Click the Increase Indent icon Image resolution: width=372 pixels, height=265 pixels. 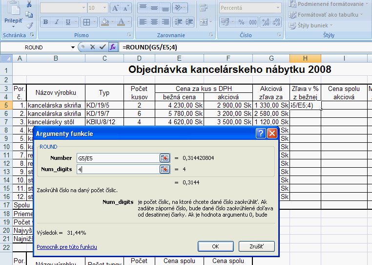189,22
